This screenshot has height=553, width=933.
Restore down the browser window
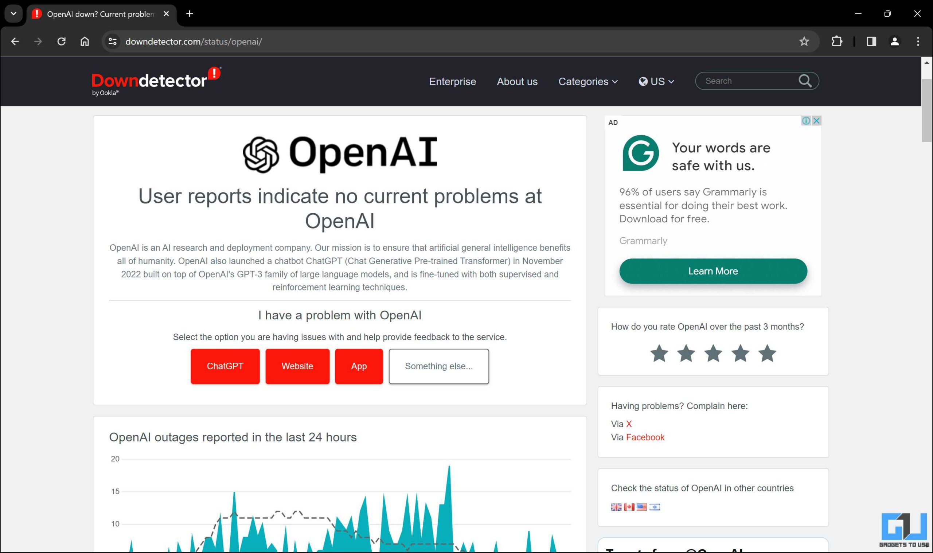(887, 14)
